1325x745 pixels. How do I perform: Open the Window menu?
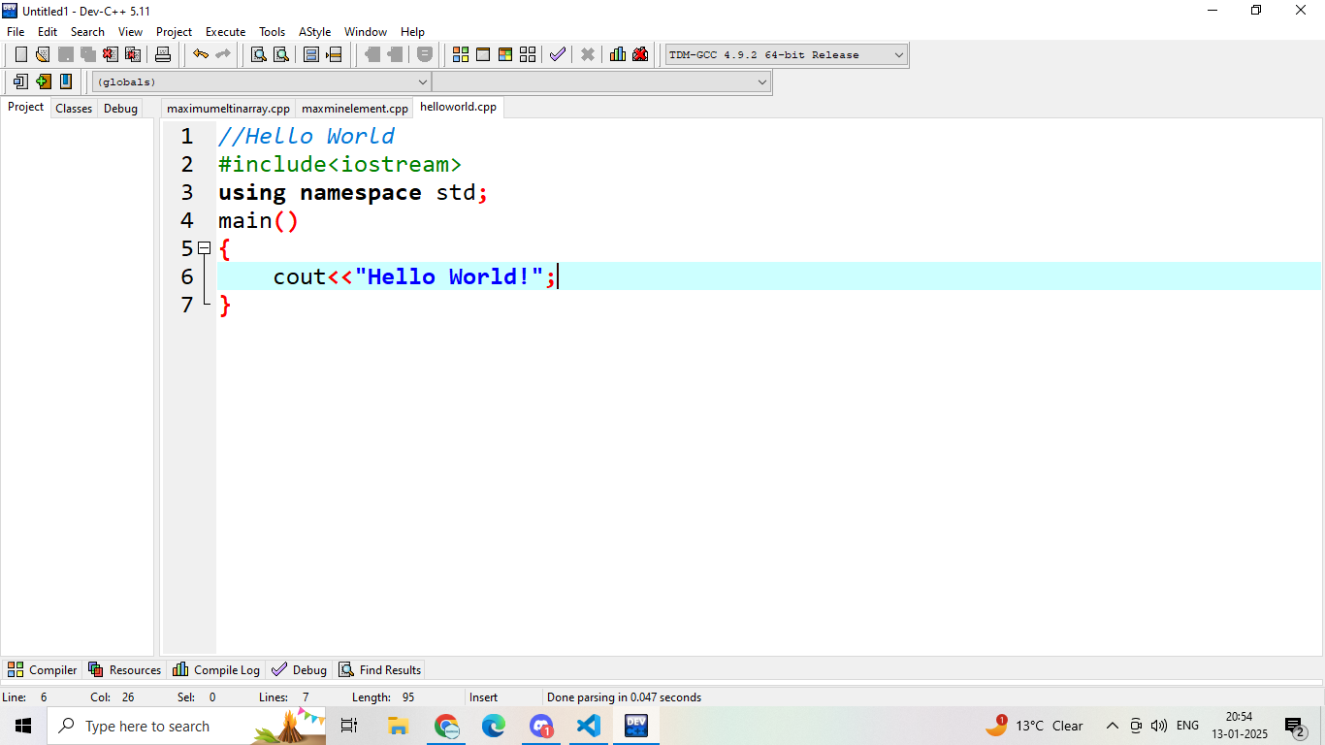366,32
